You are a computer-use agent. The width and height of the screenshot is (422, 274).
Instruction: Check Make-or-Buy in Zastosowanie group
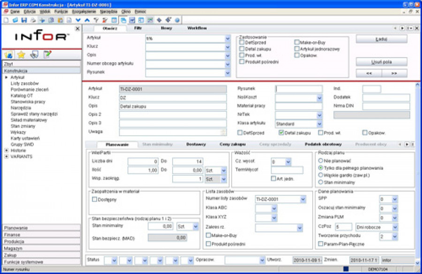297,42
